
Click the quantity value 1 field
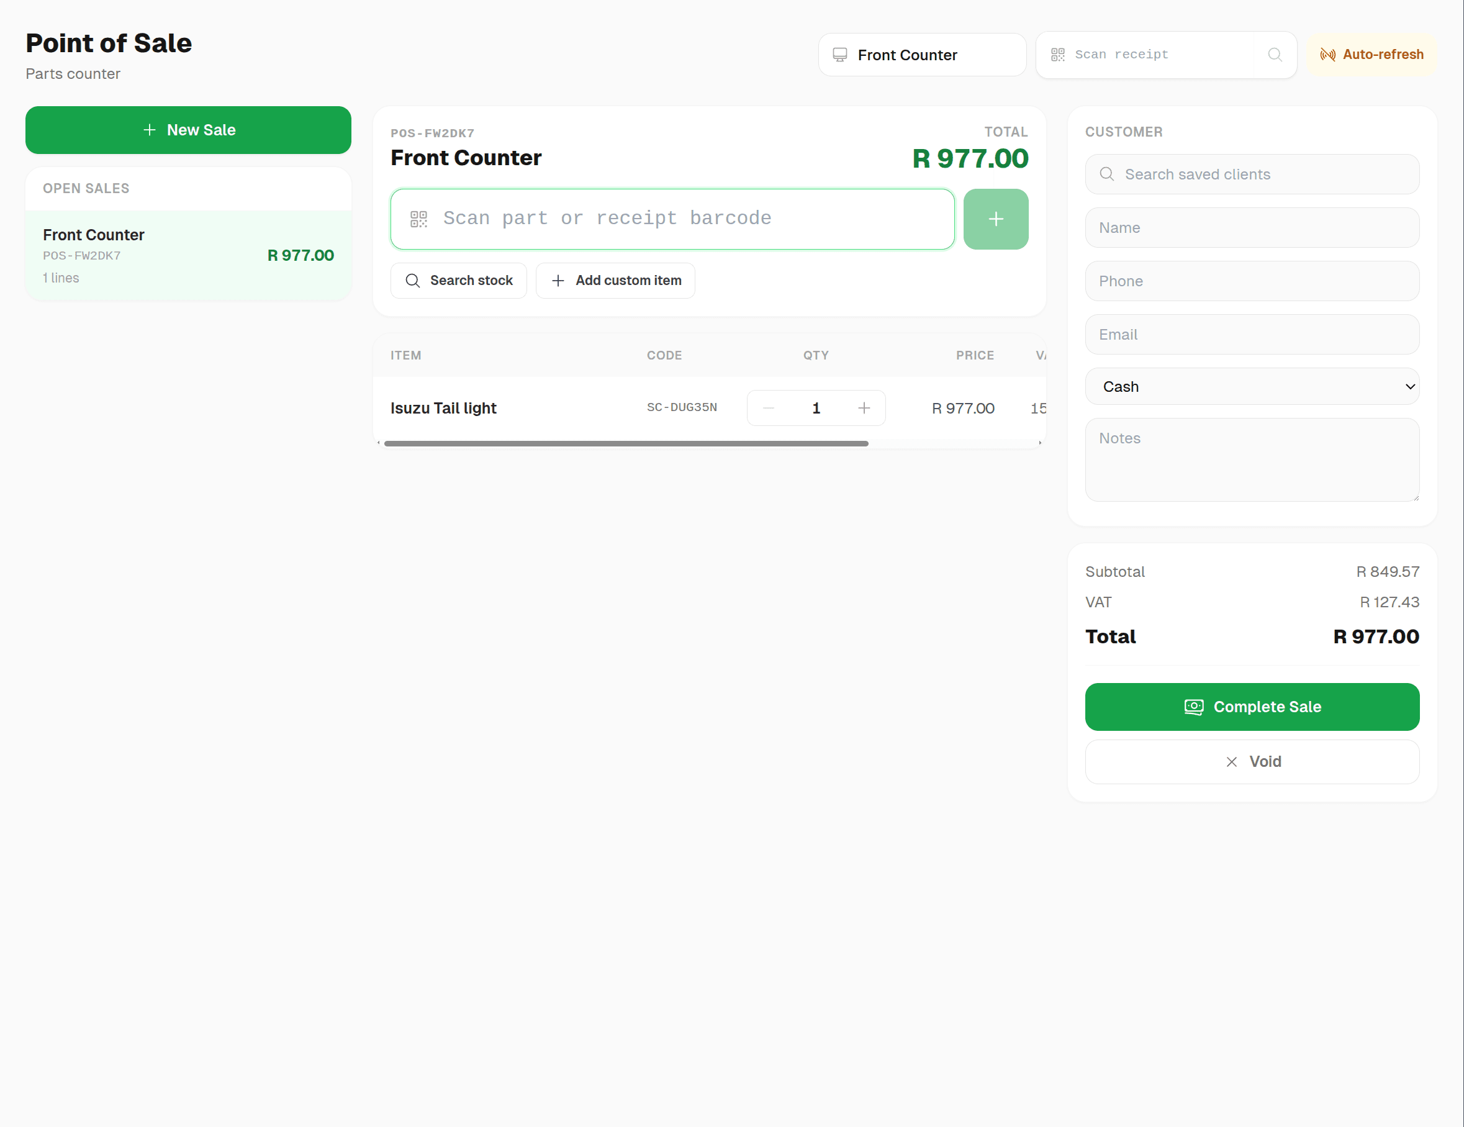816,407
